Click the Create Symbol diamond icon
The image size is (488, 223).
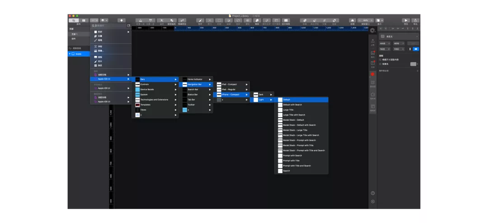pyautogui.click(x=122, y=20)
